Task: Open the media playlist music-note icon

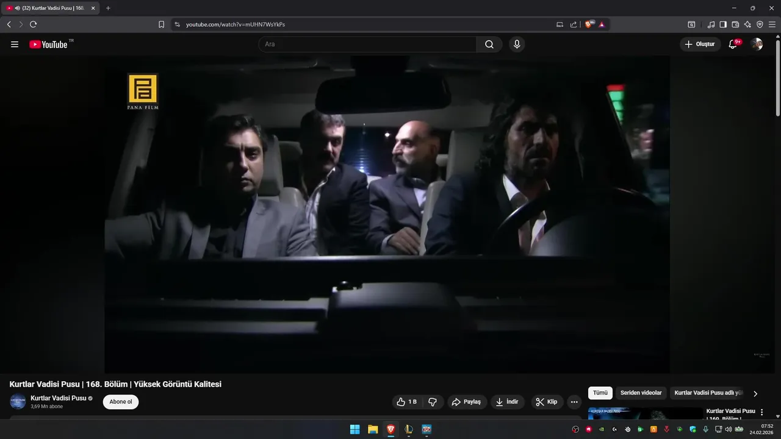Action: pyautogui.click(x=711, y=24)
